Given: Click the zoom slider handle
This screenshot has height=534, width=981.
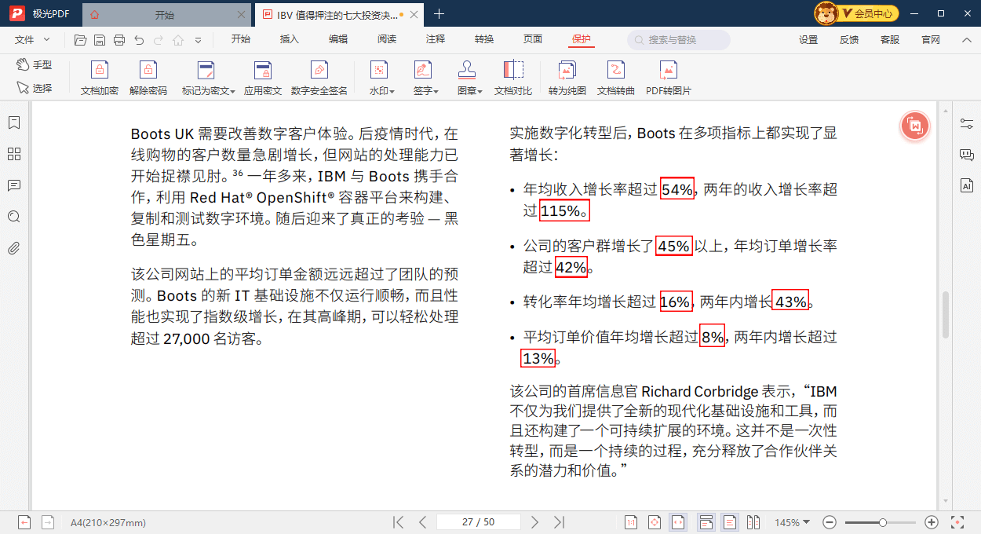Looking at the screenshot, I should [x=883, y=522].
